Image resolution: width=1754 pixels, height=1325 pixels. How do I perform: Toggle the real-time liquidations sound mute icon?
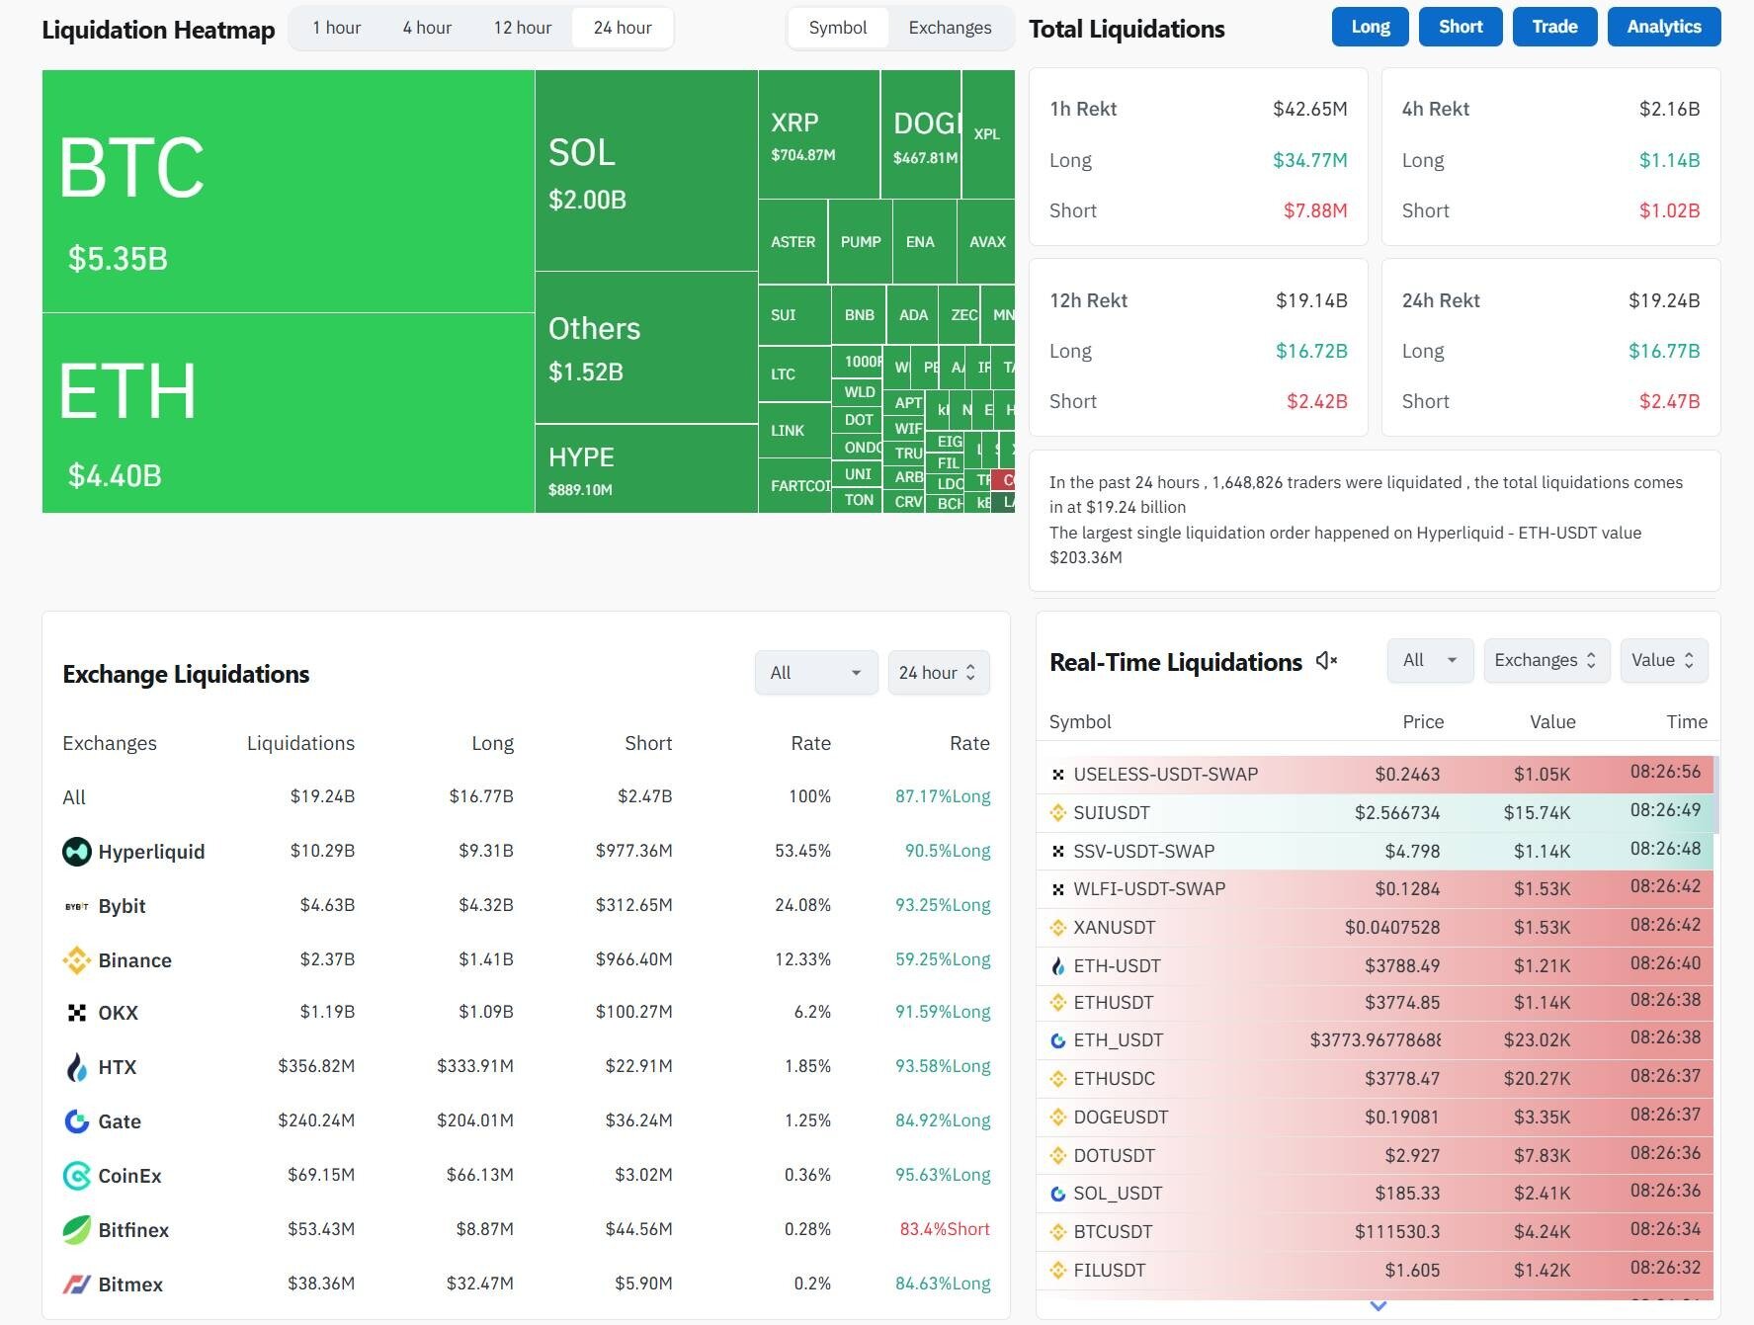pyautogui.click(x=1326, y=661)
